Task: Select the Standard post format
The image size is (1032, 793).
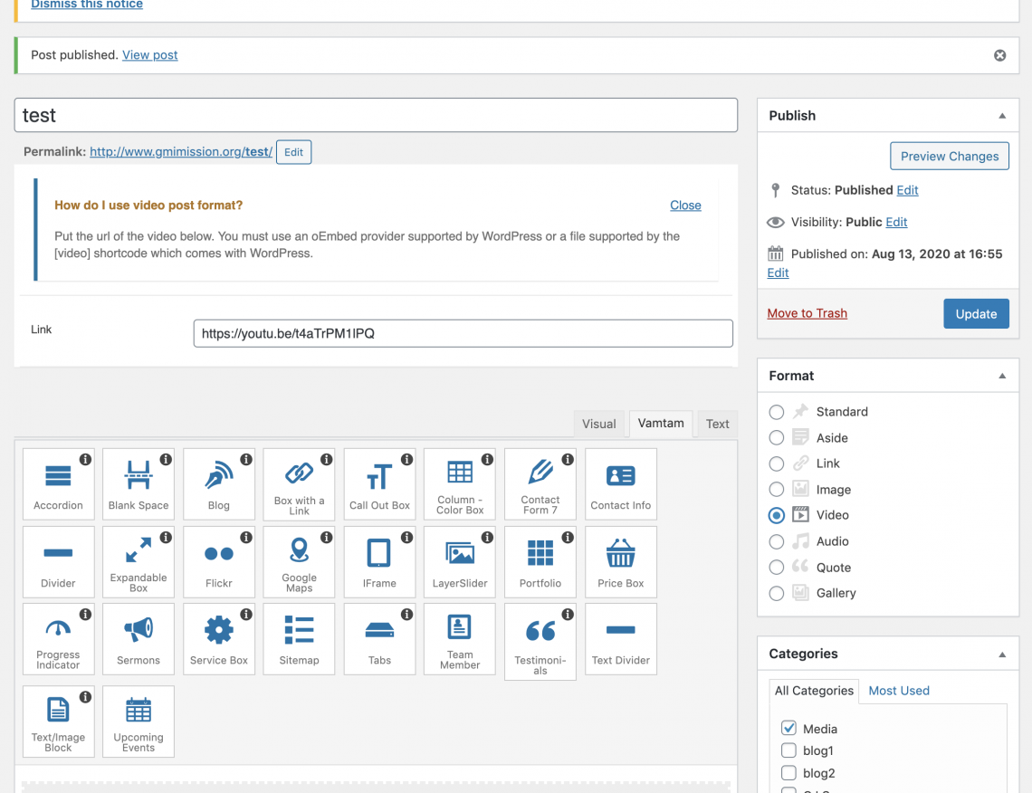Action: (777, 412)
